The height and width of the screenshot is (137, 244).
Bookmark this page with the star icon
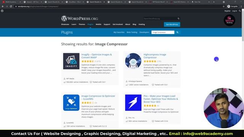click(224, 6)
